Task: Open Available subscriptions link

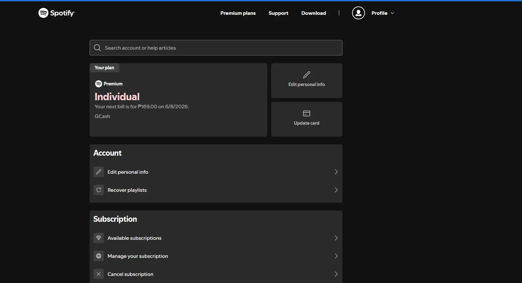Action: click(134, 238)
